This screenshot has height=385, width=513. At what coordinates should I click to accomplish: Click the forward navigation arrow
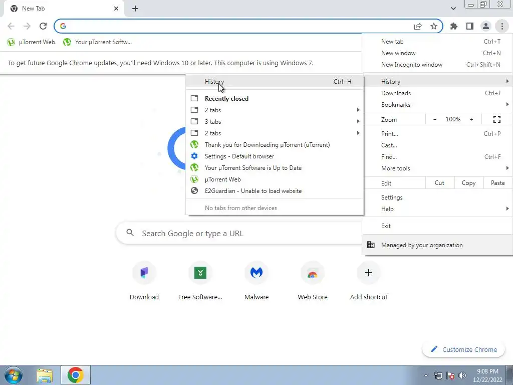tap(27, 26)
